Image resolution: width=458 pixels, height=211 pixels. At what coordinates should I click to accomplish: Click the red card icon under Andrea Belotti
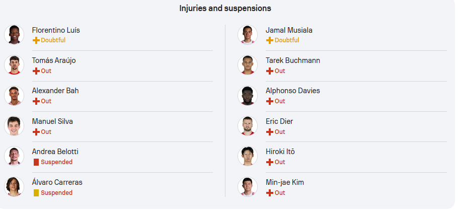(36, 162)
